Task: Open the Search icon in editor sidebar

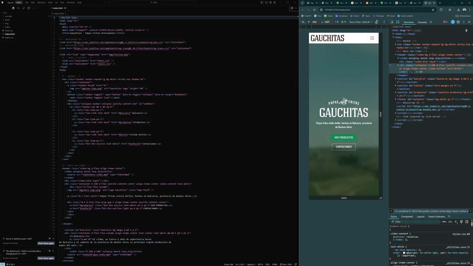Action: [x=18, y=8]
